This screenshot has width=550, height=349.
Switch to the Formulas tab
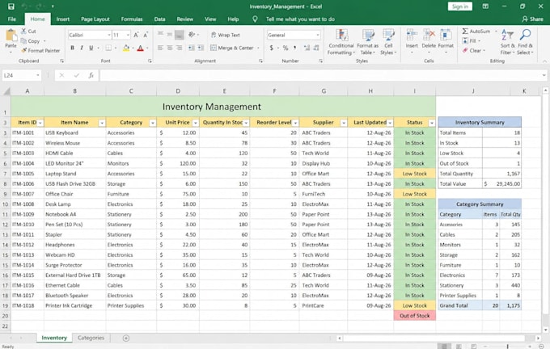point(132,19)
